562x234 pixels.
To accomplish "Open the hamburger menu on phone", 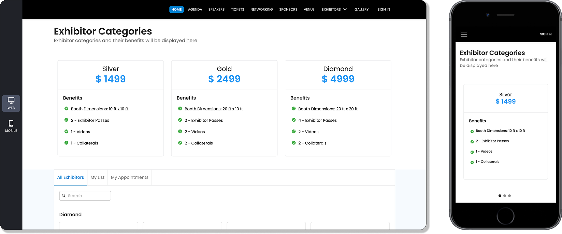I will (x=464, y=34).
